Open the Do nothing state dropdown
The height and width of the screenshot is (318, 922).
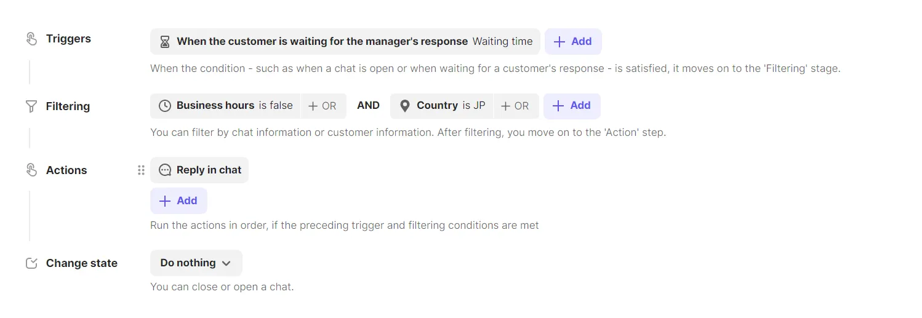(196, 263)
